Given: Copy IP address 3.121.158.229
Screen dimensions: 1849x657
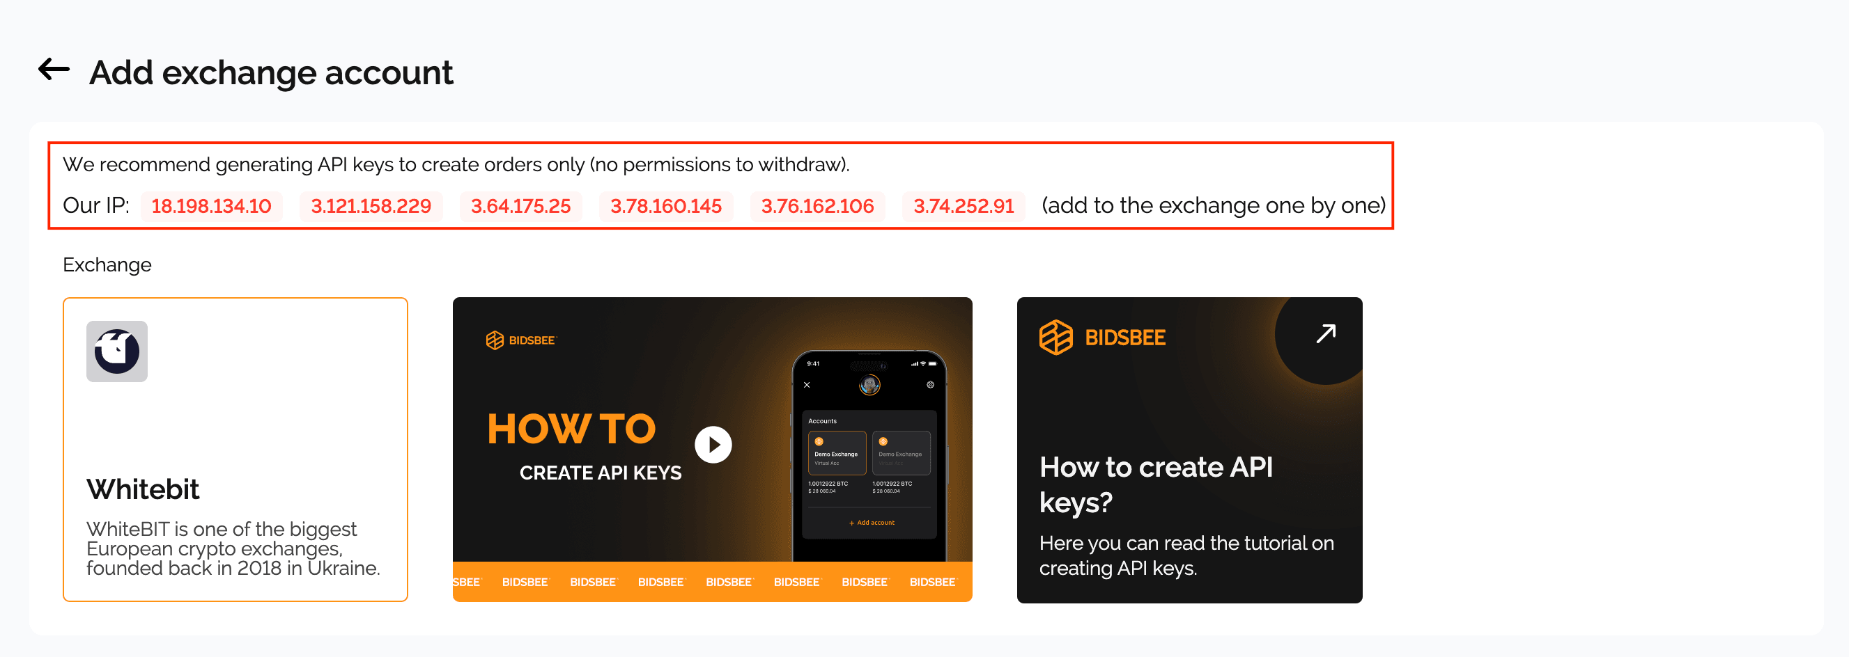Looking at the screenshot, I should [x=371, y=207].
